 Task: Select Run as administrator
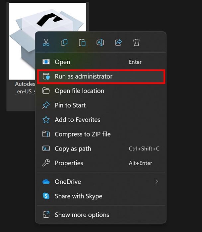(101, 77)
